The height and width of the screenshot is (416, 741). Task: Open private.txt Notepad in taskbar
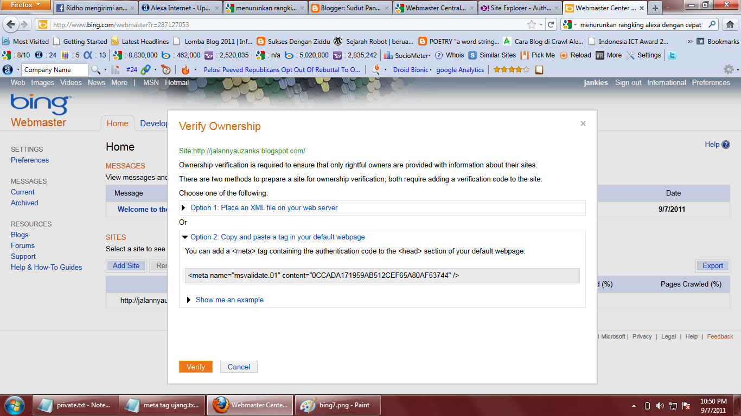tap(75, 405)
